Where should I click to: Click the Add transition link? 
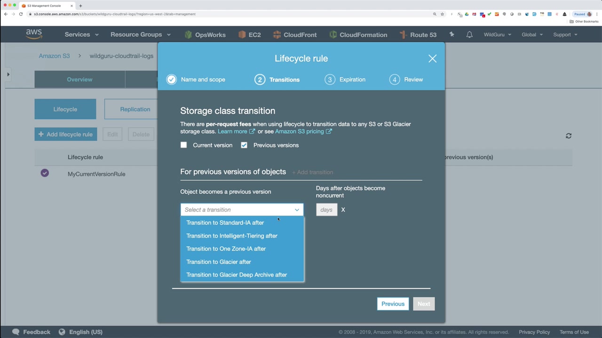point(312,172)
